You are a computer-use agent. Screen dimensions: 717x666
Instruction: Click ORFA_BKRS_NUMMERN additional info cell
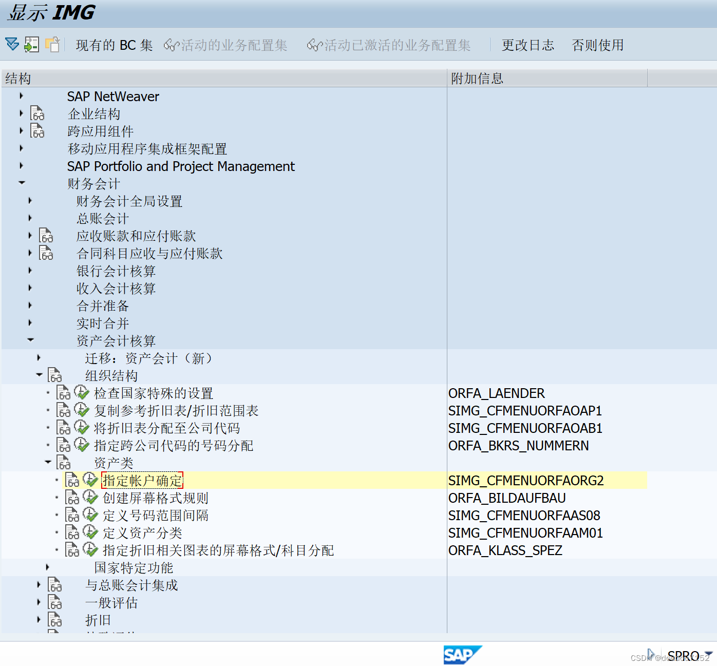(519, 446)
